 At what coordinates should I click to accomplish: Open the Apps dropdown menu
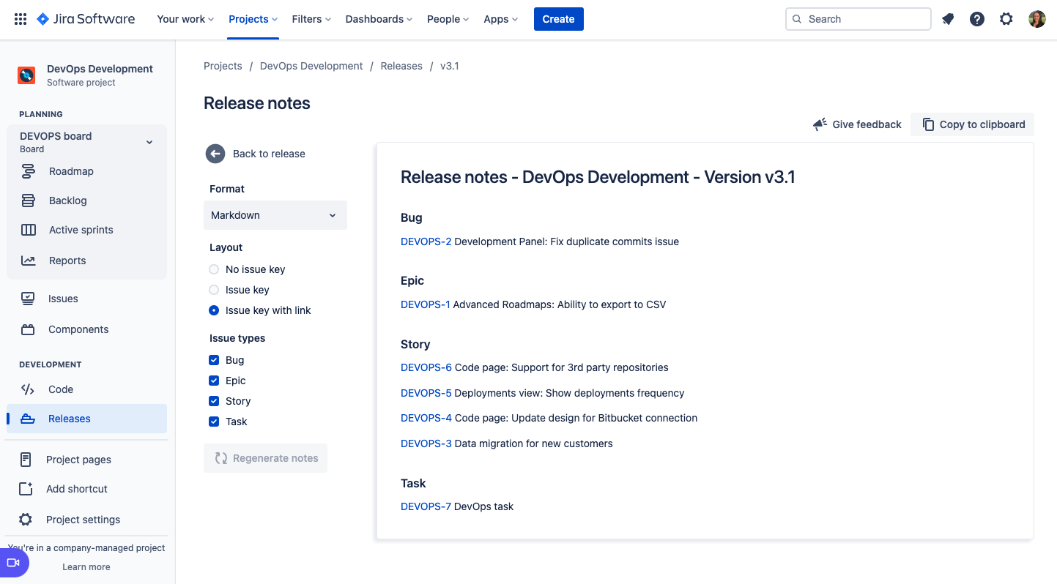coord(500,19)
